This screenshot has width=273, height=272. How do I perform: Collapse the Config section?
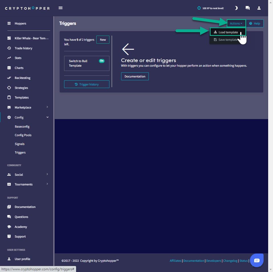click(47, 117)
